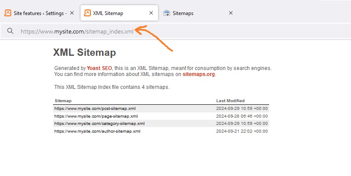Click the Yoast favicon on Site features tab
Viewport: 351px width, 176px height.
point(8,13)
